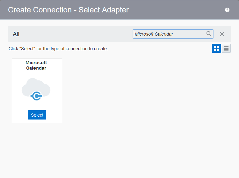
Task: Clear the search with the X icon
Action: (222, 34)
